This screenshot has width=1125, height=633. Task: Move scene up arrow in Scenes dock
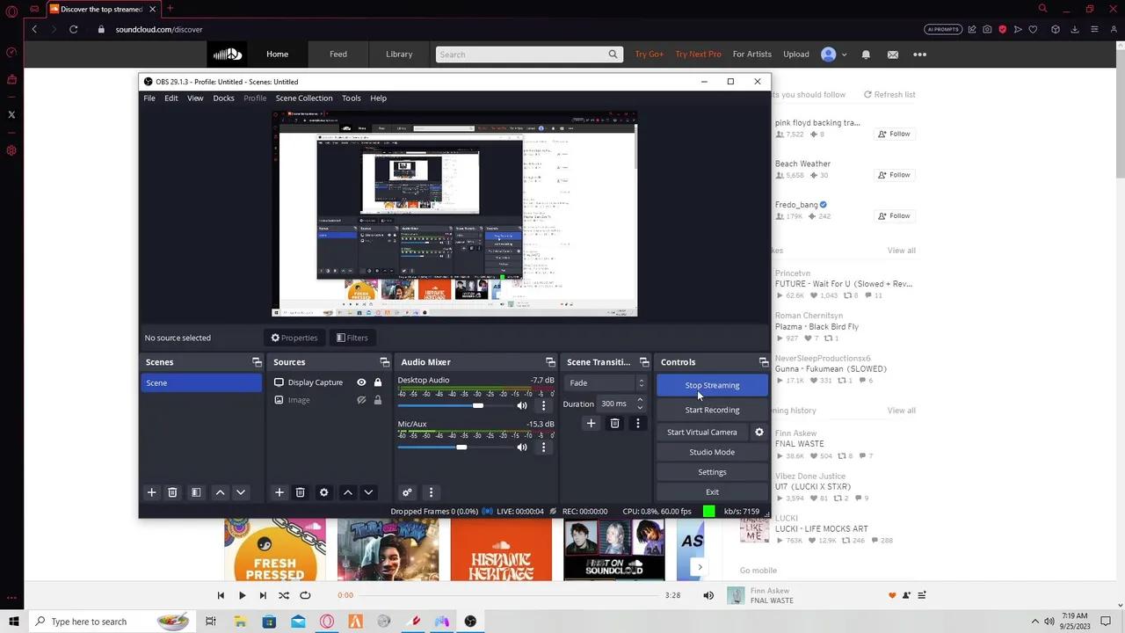click(220, 492)
